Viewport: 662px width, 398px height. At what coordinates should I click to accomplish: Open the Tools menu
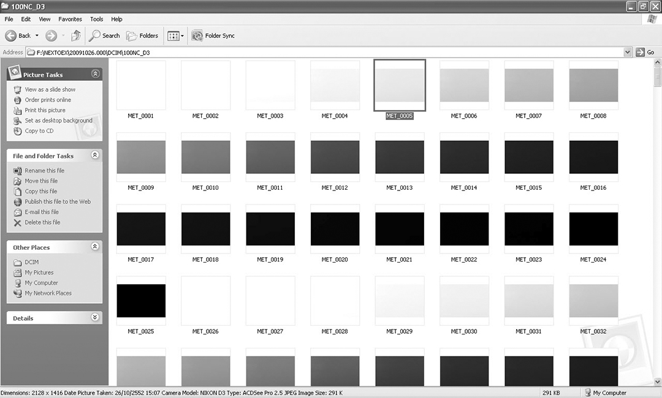coord(97,19)
